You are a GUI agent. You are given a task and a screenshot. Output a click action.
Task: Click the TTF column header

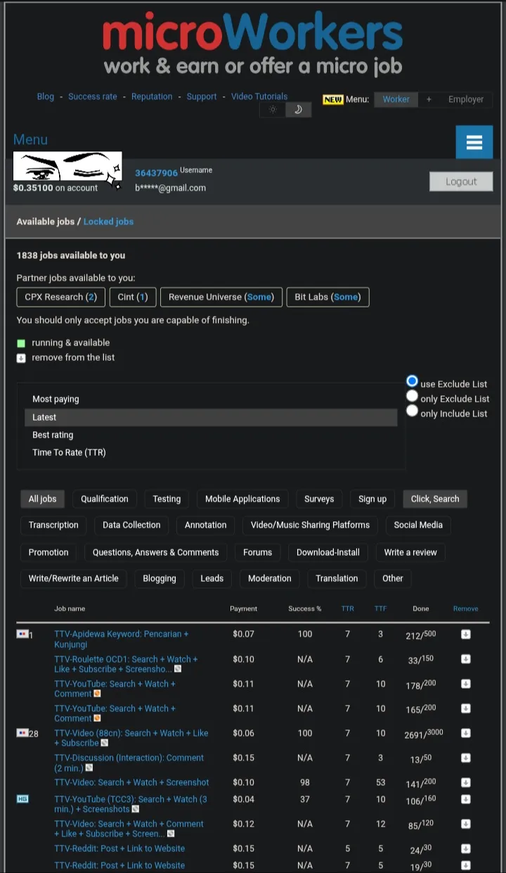(380, 608)
